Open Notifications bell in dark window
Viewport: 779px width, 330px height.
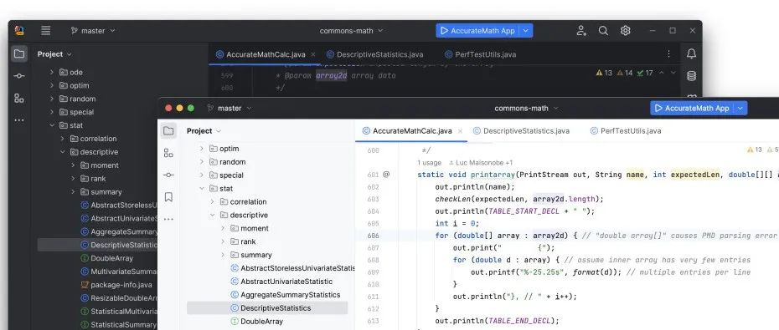tap(691, 54)
